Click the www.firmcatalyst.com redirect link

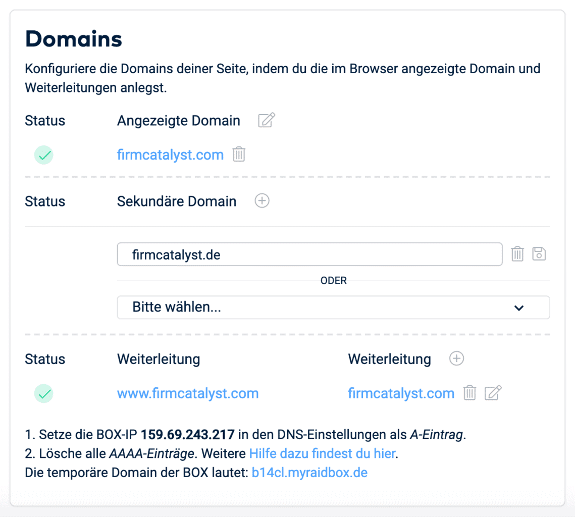pos(188,393)
